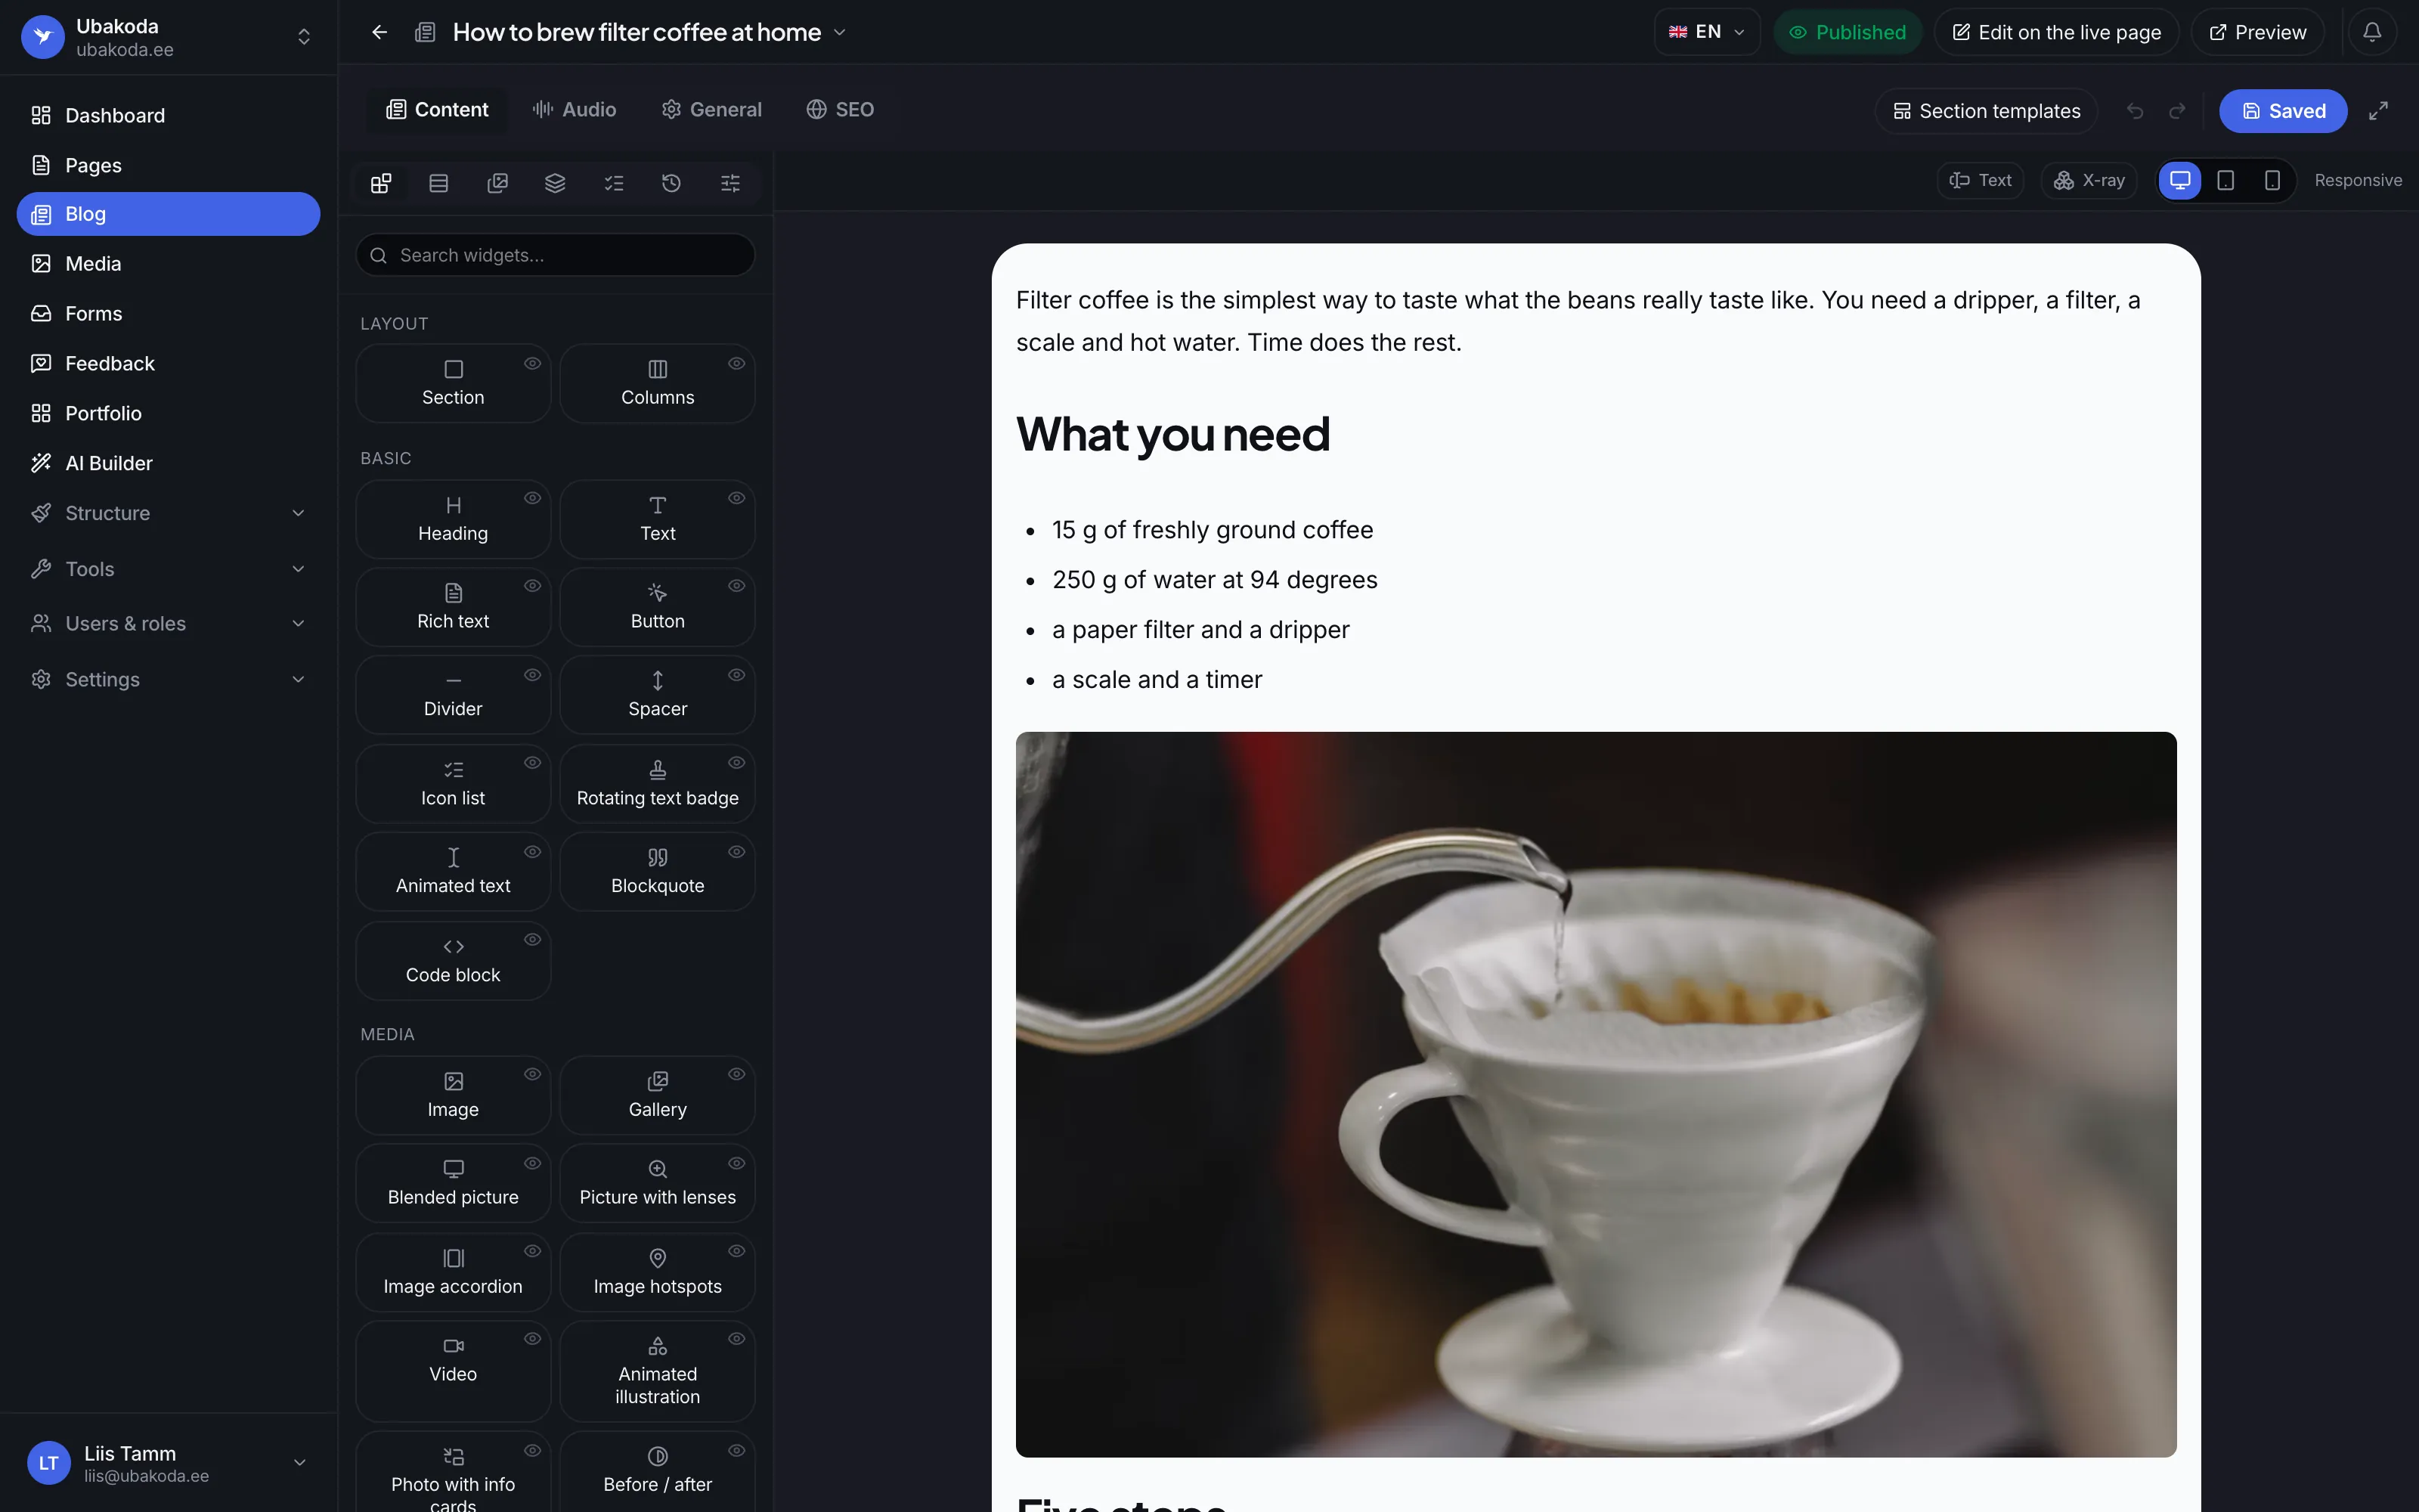Add a Heading widget
Screen dimensions: 2419x1512
point(453,519)
